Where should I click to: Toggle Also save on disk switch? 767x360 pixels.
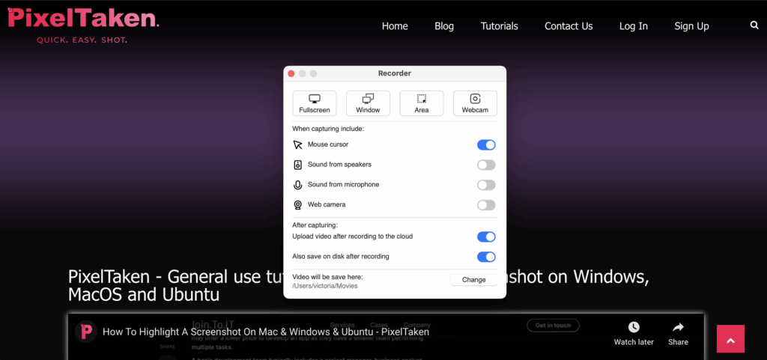tap(486, 257)
